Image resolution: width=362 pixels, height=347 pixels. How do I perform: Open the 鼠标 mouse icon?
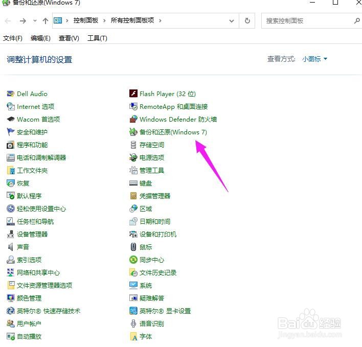coord(133,247)
